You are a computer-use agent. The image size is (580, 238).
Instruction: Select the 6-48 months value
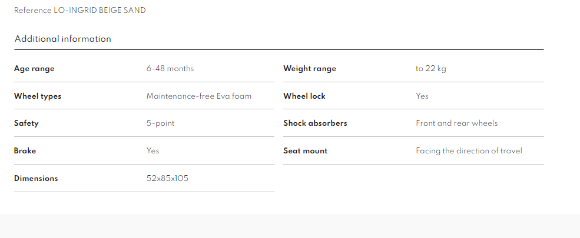point(170,68)
